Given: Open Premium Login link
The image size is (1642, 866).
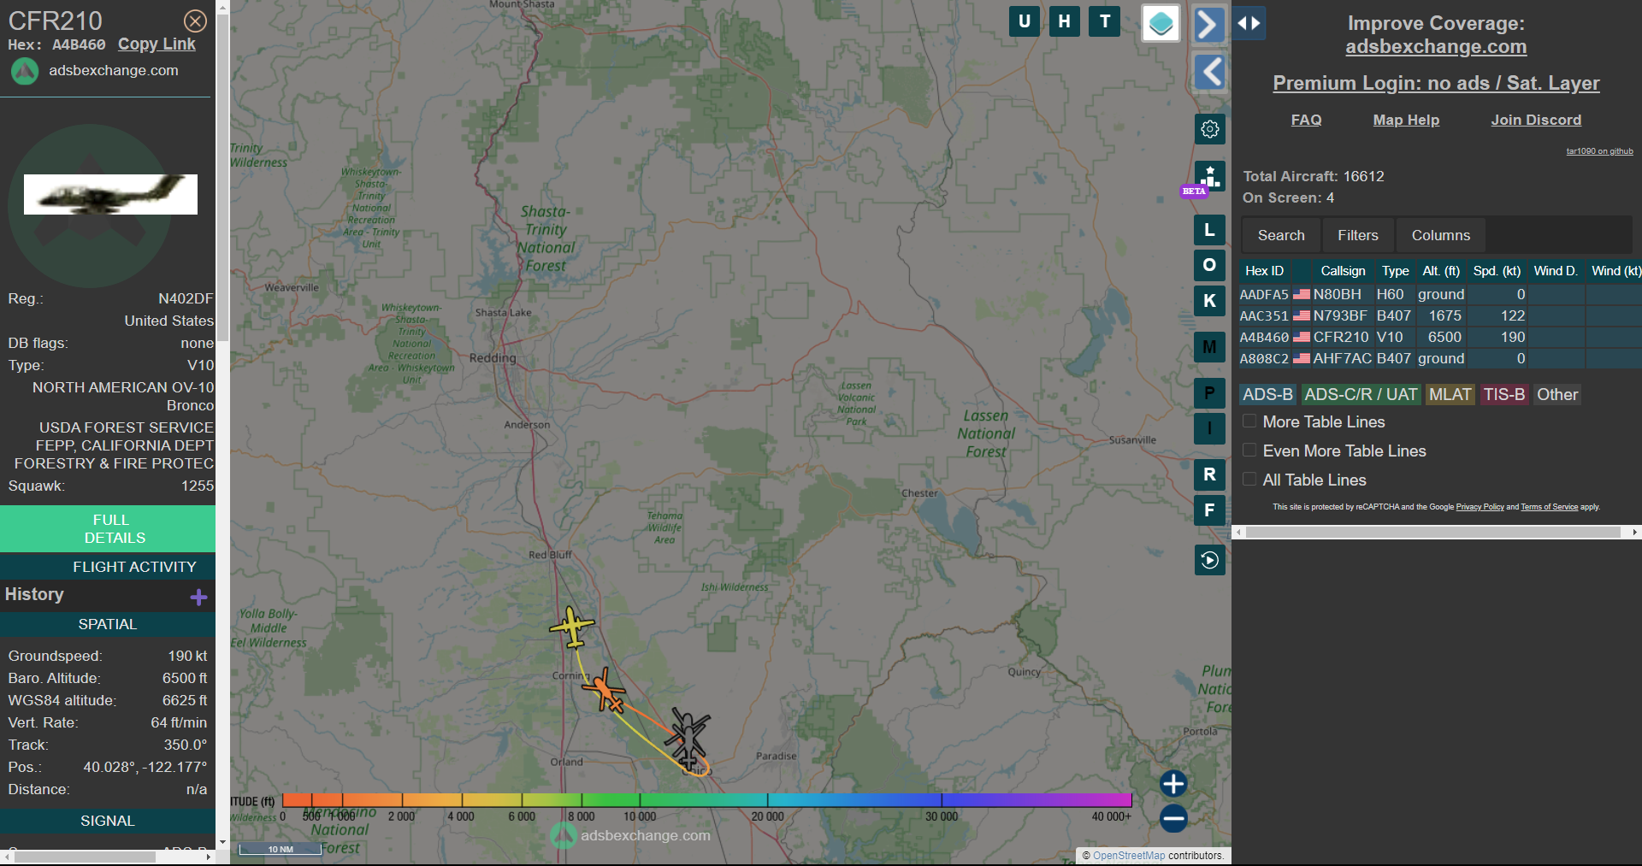Looking at the screenshot, I should (1436, 83).
